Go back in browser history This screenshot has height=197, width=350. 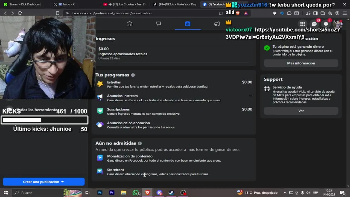pyautogui.click(x=5, y=13)
